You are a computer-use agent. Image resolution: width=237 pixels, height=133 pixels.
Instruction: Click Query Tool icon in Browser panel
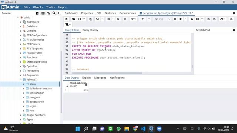[x=37, y=13]
